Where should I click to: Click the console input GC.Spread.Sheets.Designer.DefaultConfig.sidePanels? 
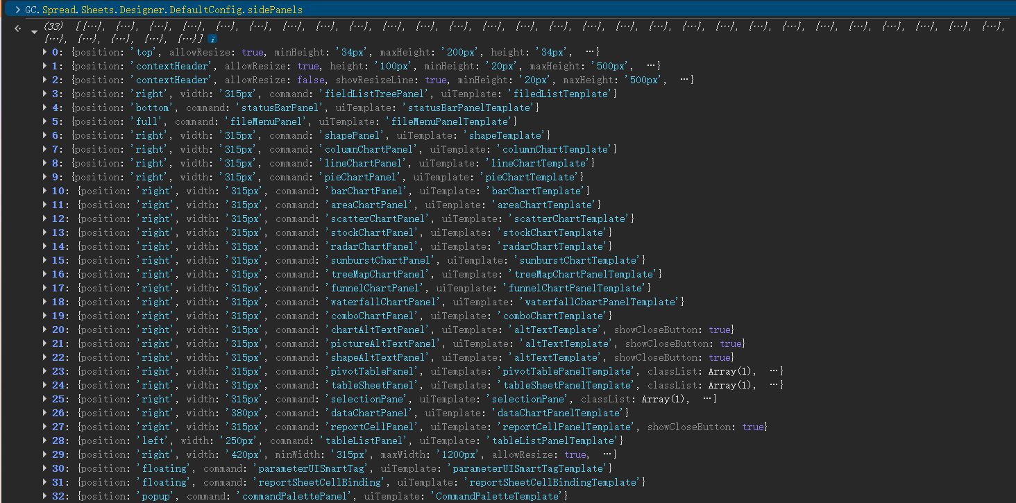(x=163, y=10)
